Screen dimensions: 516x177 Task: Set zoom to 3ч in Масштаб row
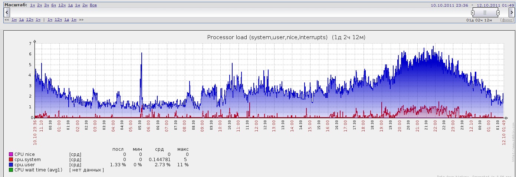pos(47,5)
